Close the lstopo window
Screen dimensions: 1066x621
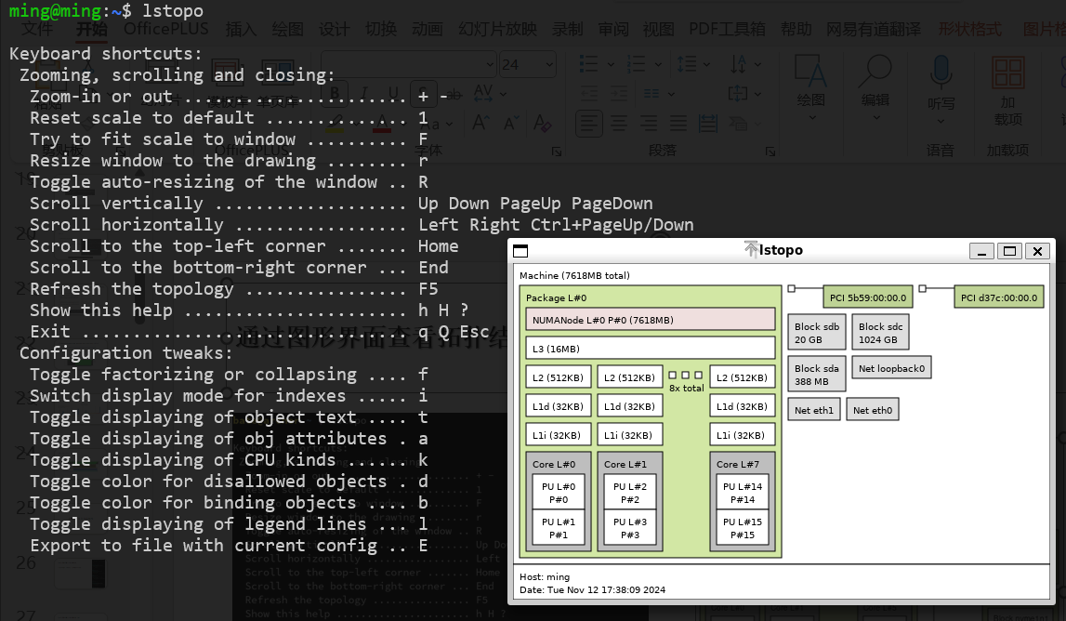click(1037, 251)
